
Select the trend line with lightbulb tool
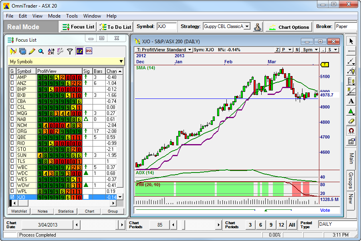(x=351, y=71)
